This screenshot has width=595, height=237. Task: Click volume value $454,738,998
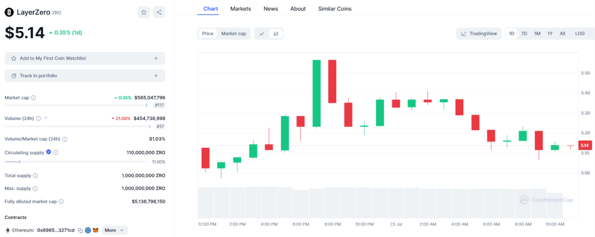[149, 118]
